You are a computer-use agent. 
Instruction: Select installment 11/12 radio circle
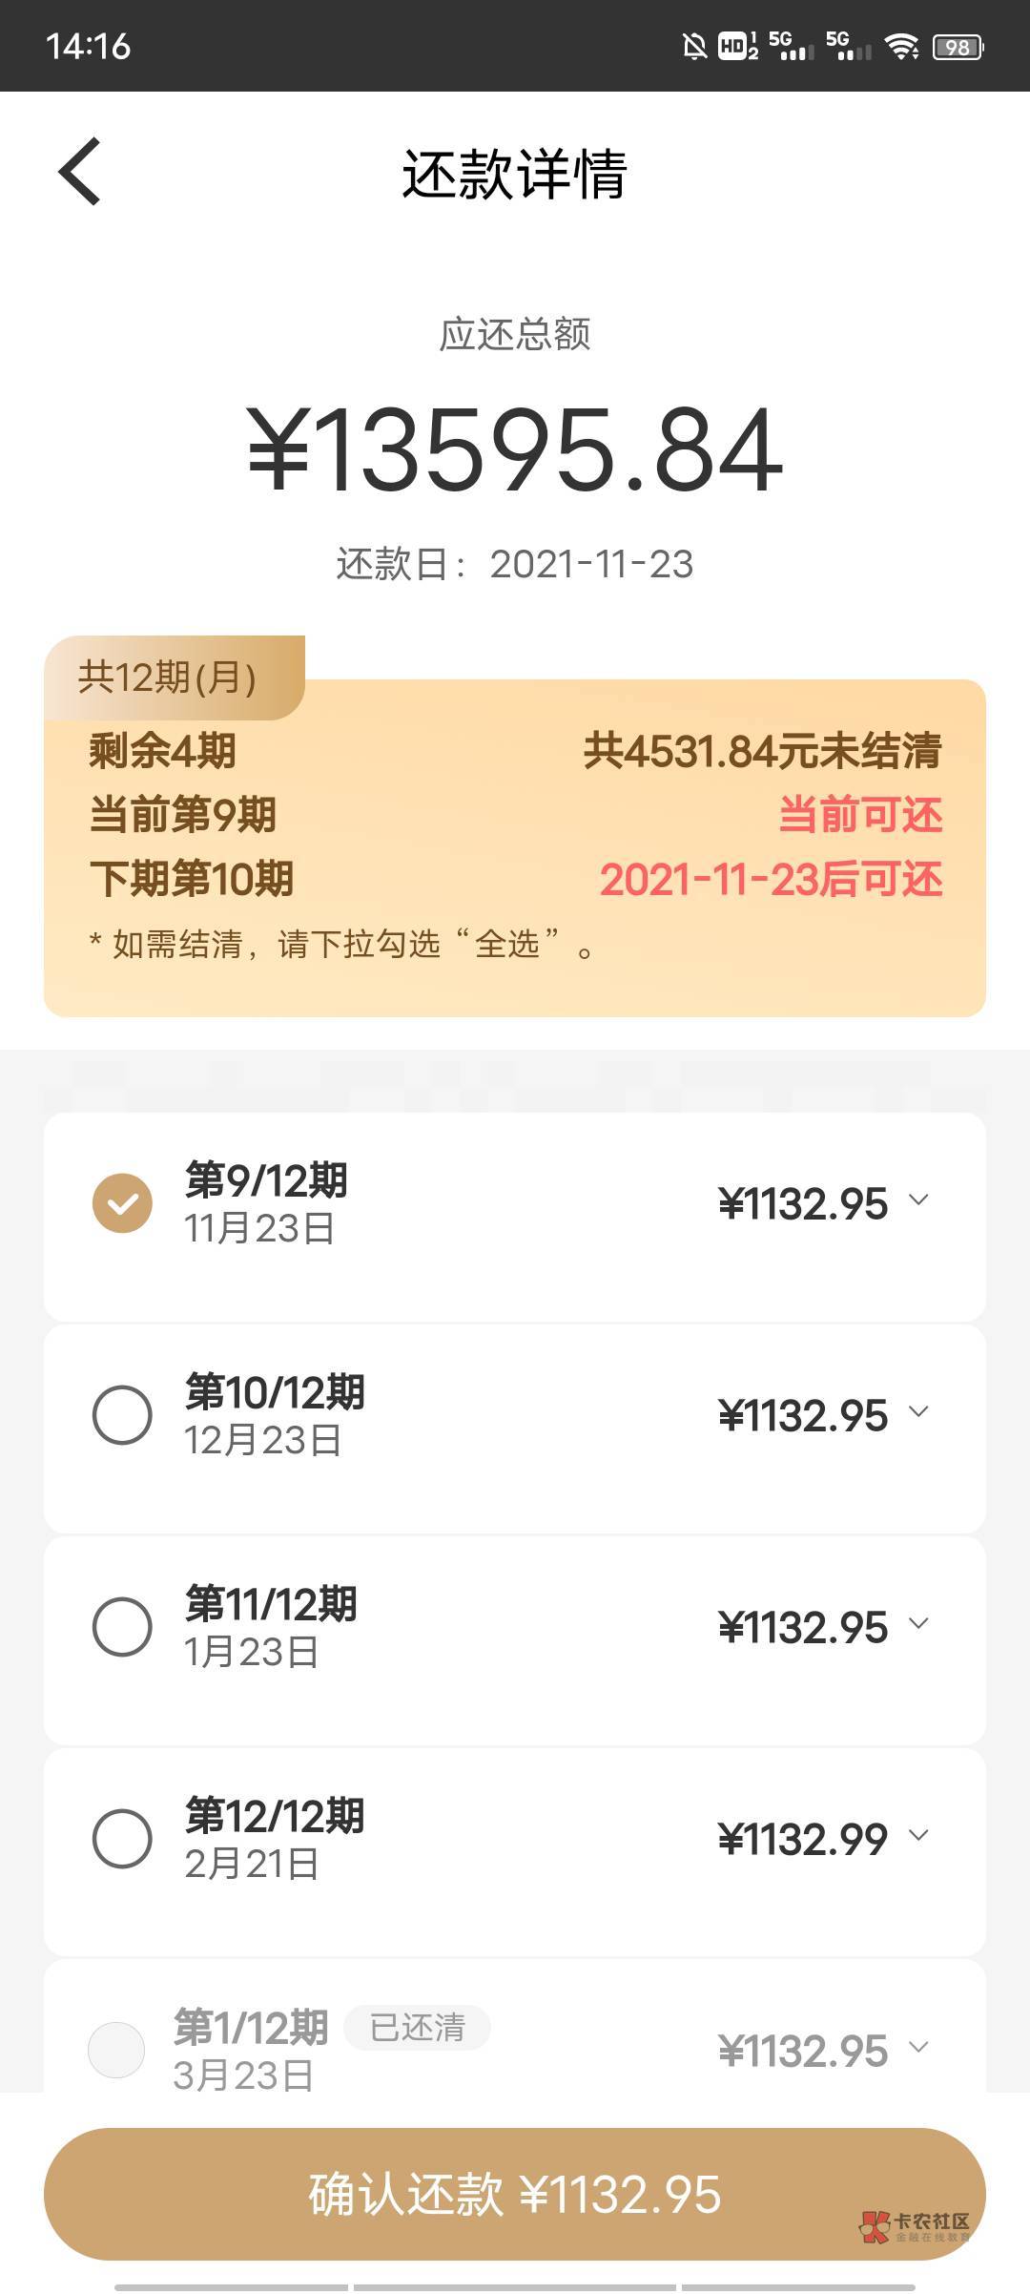pos(122,1626)
